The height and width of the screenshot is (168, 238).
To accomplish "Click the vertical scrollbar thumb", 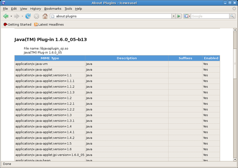I will pos(235,64).
